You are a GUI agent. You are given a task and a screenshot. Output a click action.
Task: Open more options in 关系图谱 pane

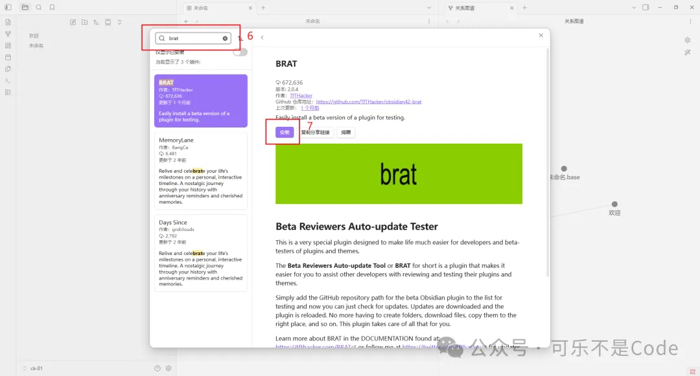(690, 21)
